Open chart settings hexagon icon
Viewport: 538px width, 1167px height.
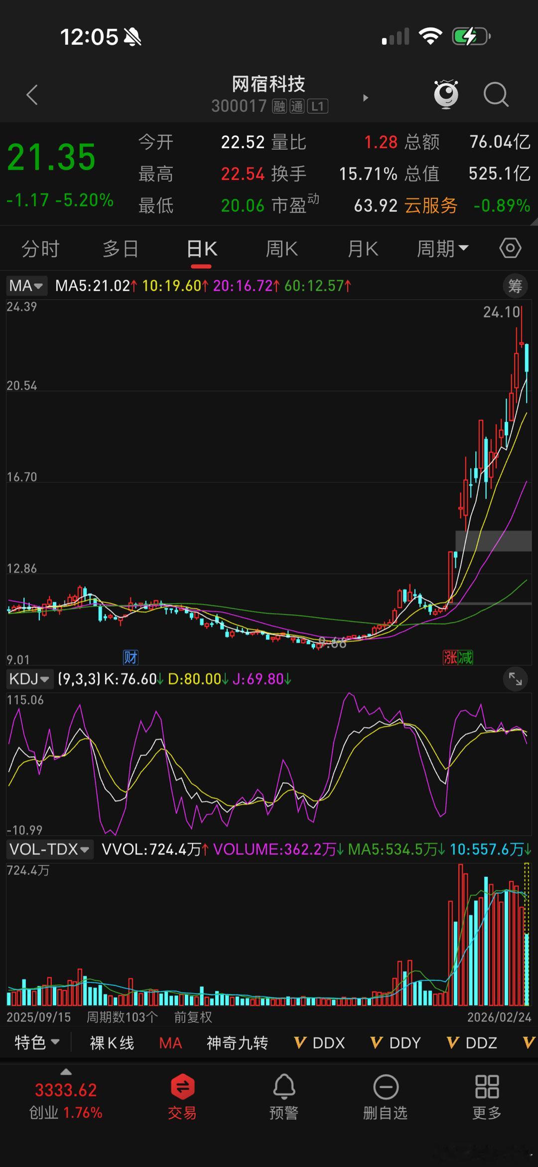click(x=510, y=248)
